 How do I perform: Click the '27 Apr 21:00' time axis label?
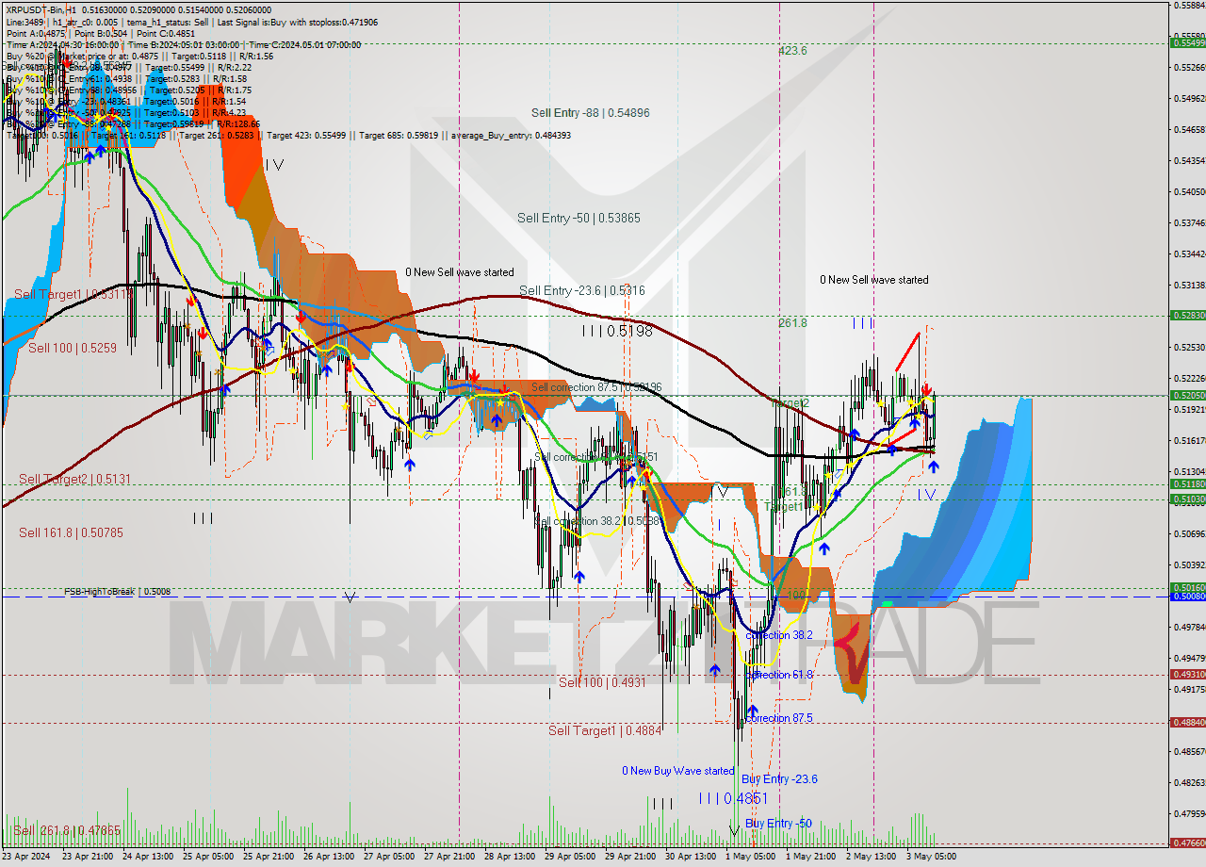tap(450, 857)
